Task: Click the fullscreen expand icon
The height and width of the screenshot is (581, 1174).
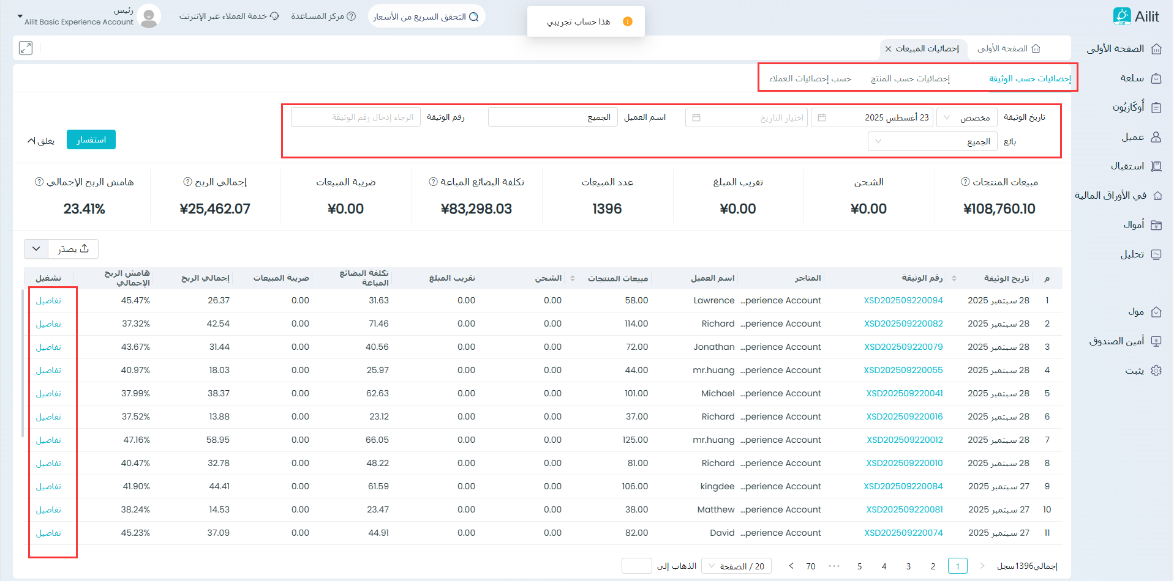Action: (26, 48)
